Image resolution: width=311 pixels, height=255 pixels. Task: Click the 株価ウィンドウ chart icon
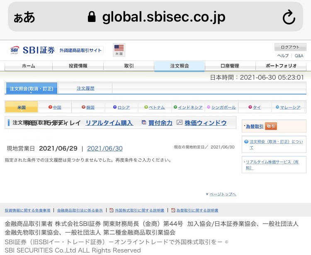point(180,123)
